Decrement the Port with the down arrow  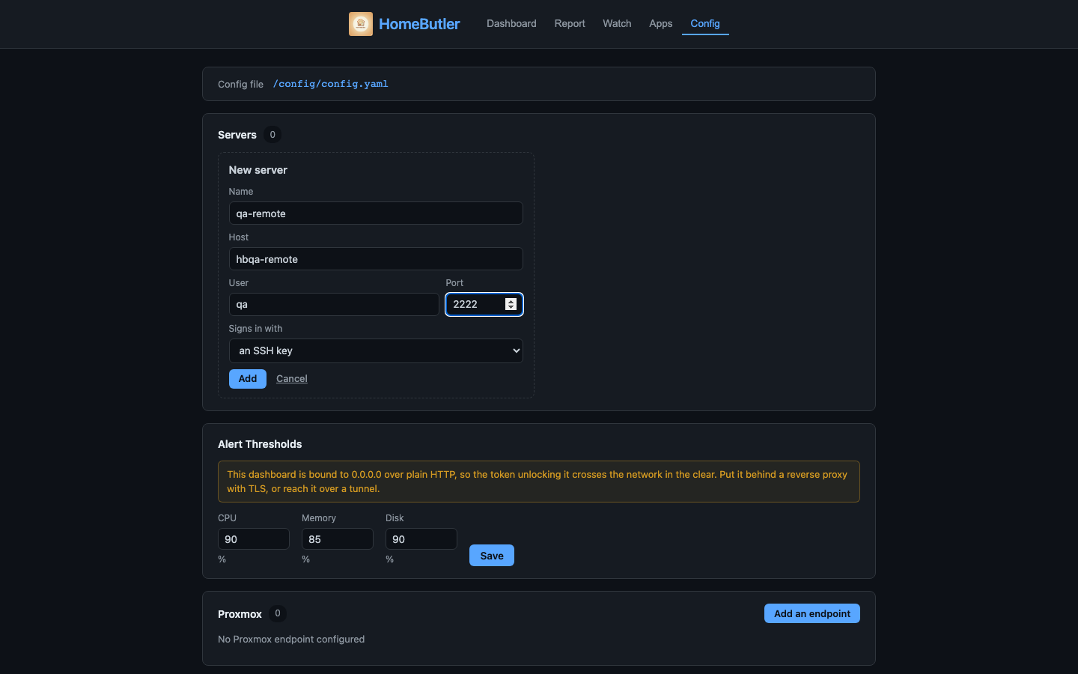click(x=511, y=308)
